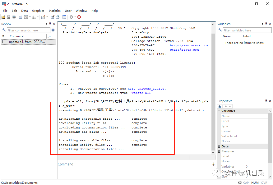Open the User menu
The height and width of the screenshot is (185, 273).
pos(68,11)
